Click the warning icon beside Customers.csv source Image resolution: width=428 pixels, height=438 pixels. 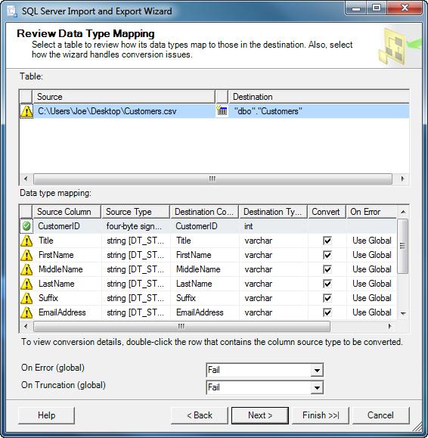click(x=26, y=111)
